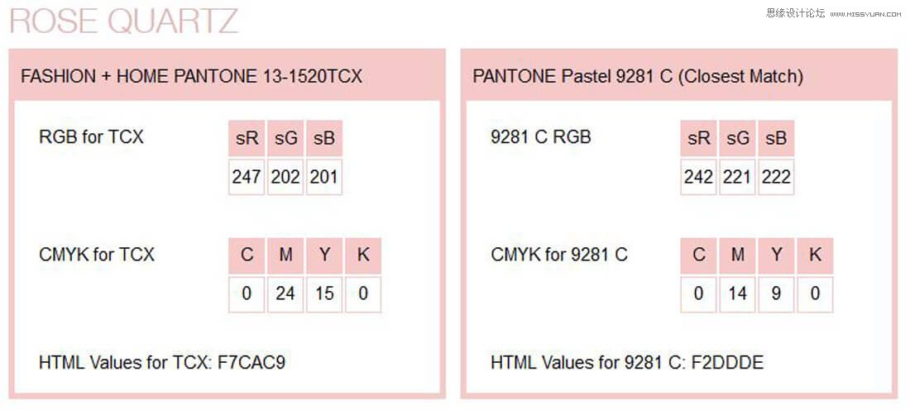Click the PANTONE Pastel 9281 C header

638,77
